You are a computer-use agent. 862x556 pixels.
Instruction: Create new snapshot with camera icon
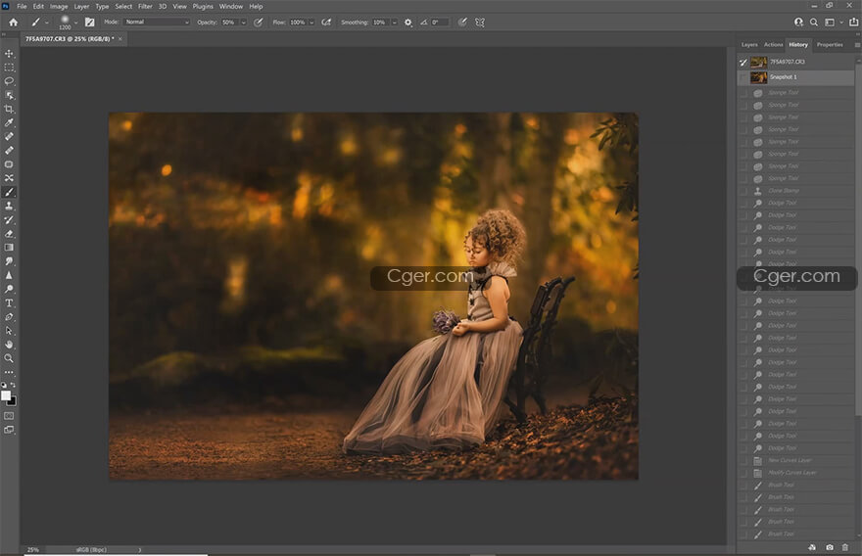[830, 547]
